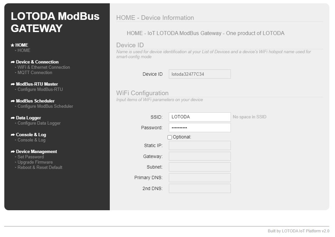The width and height of the screenshot is (335, 237).
Task: Click arrow icon beside ModBus Scheduler
Action: tap(13, 101)
